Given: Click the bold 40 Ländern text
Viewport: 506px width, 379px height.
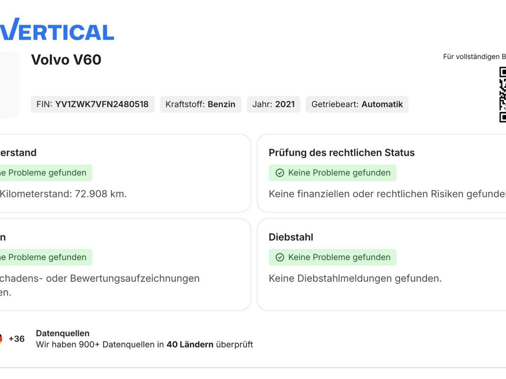Looking at the screenshot, I should [x=190, y=344].
